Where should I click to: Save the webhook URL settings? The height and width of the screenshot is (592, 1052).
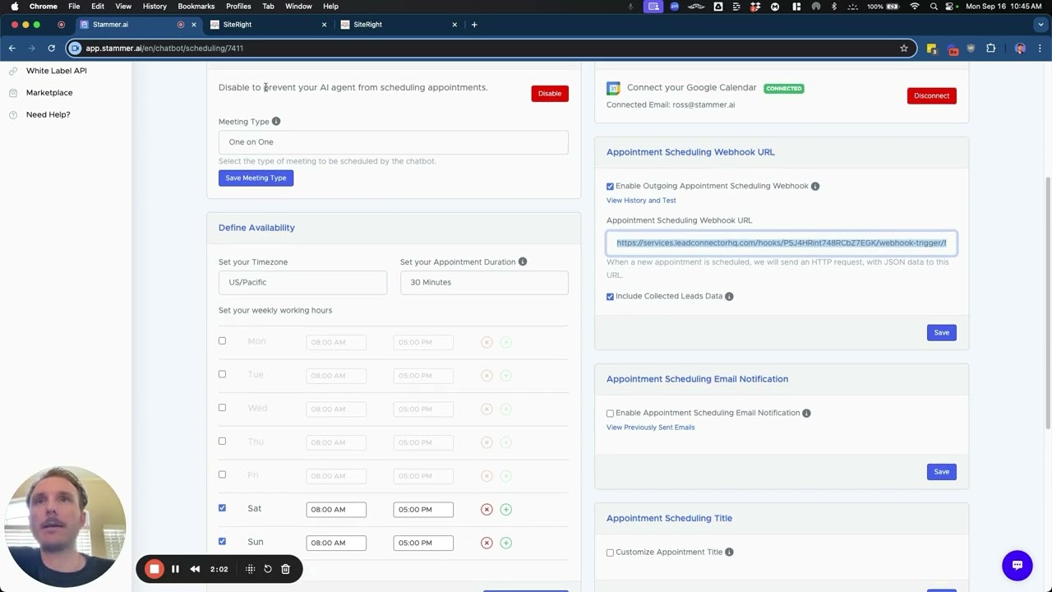pyautogui.click(x=941, y=332)
